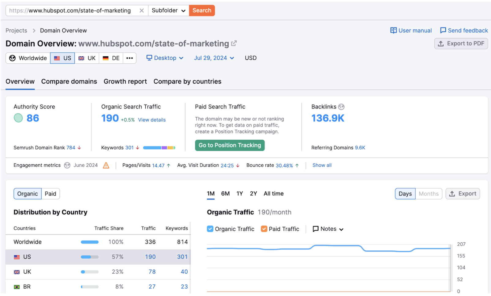Click the Backlinks globe info icon
The image size is (491, 296).
(341, 107)
